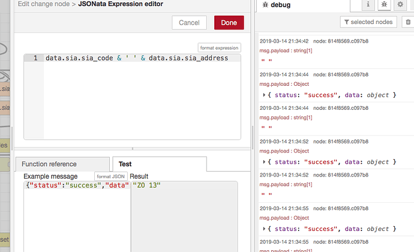Cancel the JSONata expression edit
Viewport: 414px width, 252px height.
[189, 23]
